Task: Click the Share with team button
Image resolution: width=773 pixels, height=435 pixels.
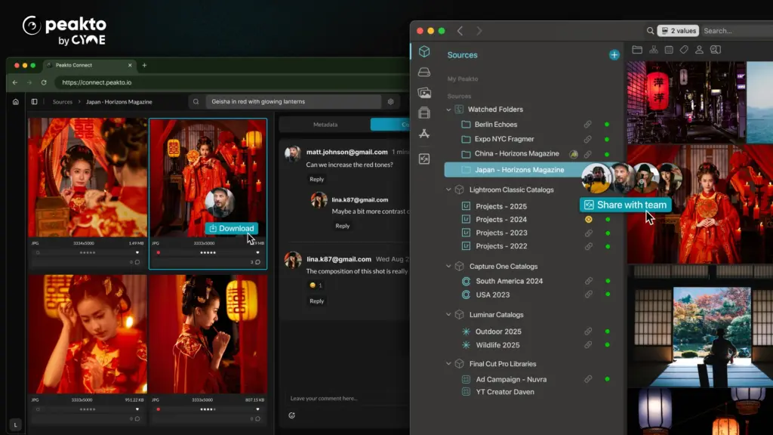Action: tap(625, 205)
